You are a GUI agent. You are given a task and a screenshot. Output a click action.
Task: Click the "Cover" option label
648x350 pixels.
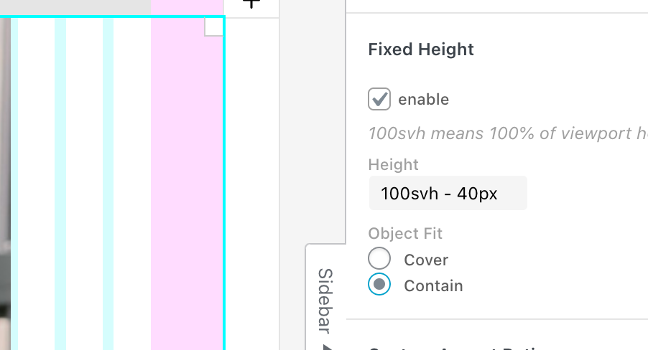[426, 260]
